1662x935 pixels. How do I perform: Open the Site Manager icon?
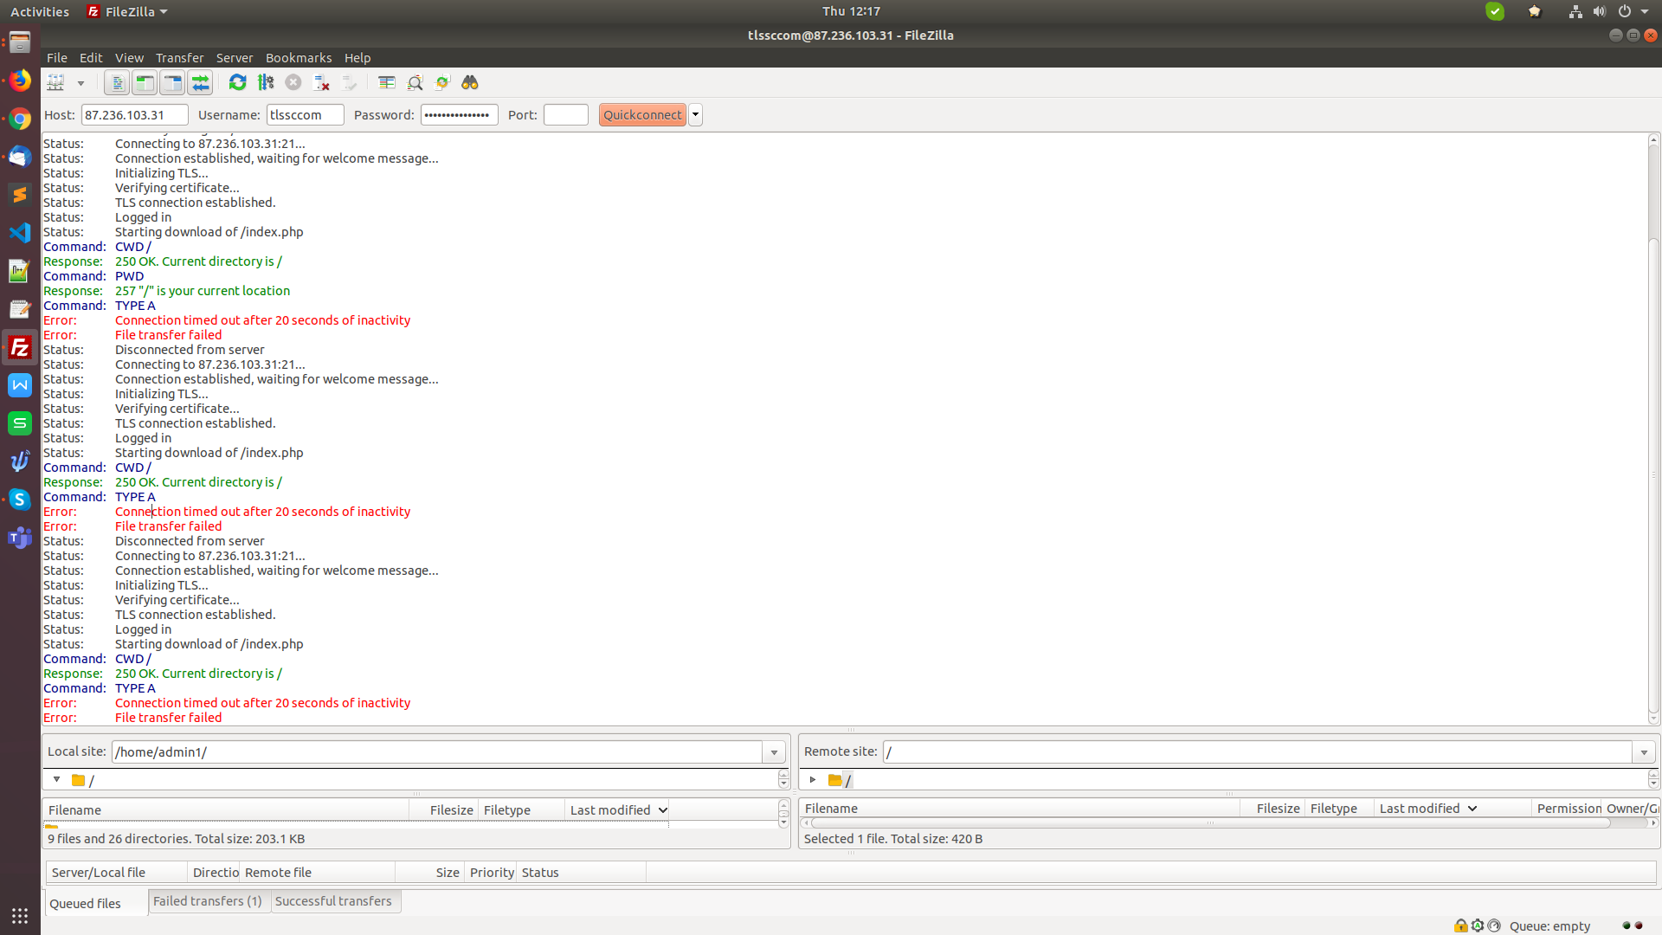[x=56, y=83]
